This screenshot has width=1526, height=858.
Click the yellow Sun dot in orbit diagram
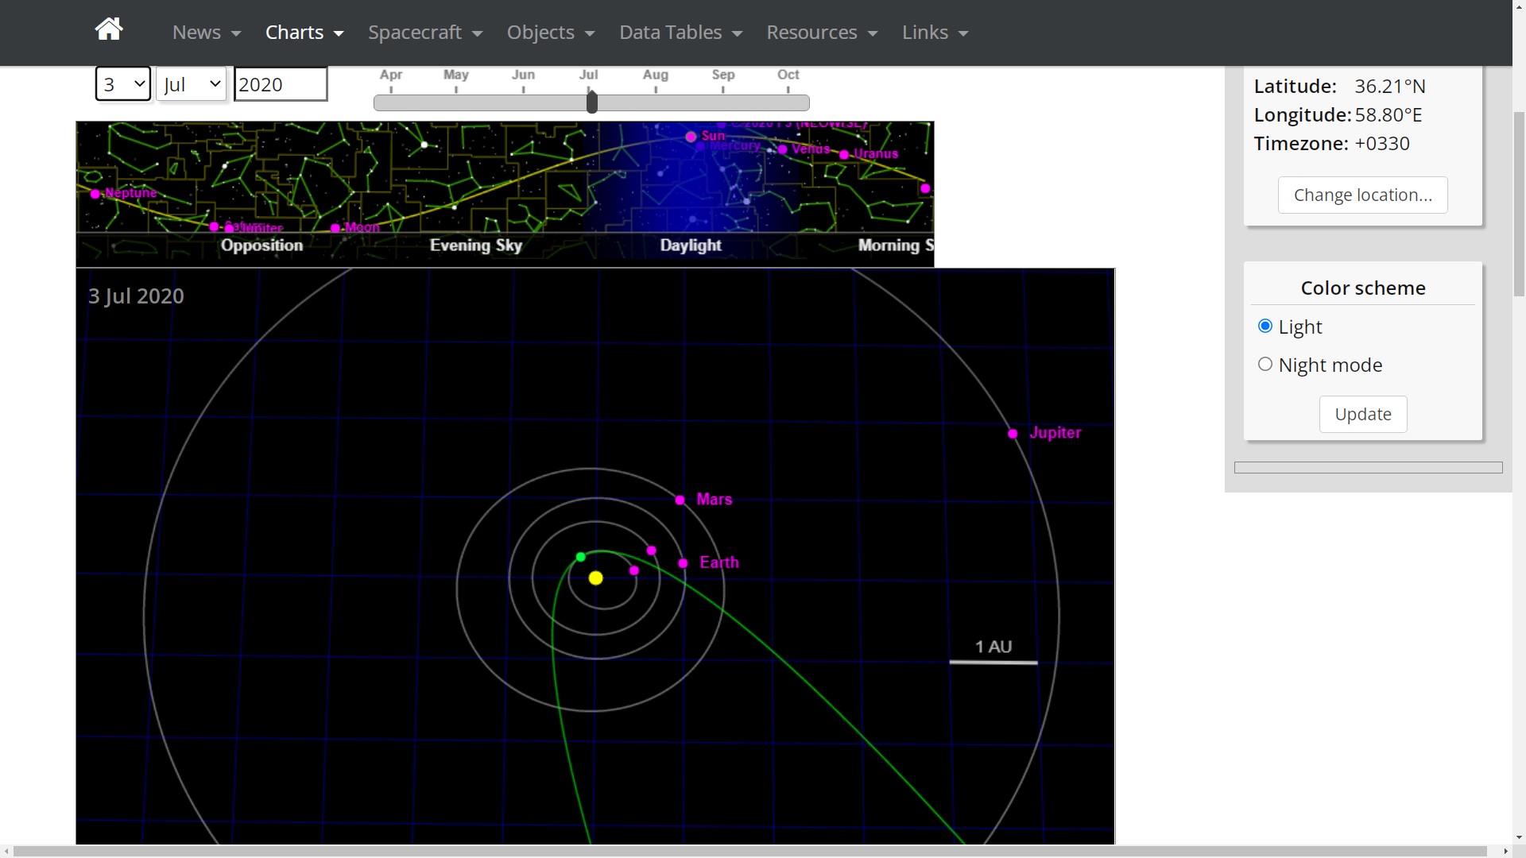coord(596,578)
